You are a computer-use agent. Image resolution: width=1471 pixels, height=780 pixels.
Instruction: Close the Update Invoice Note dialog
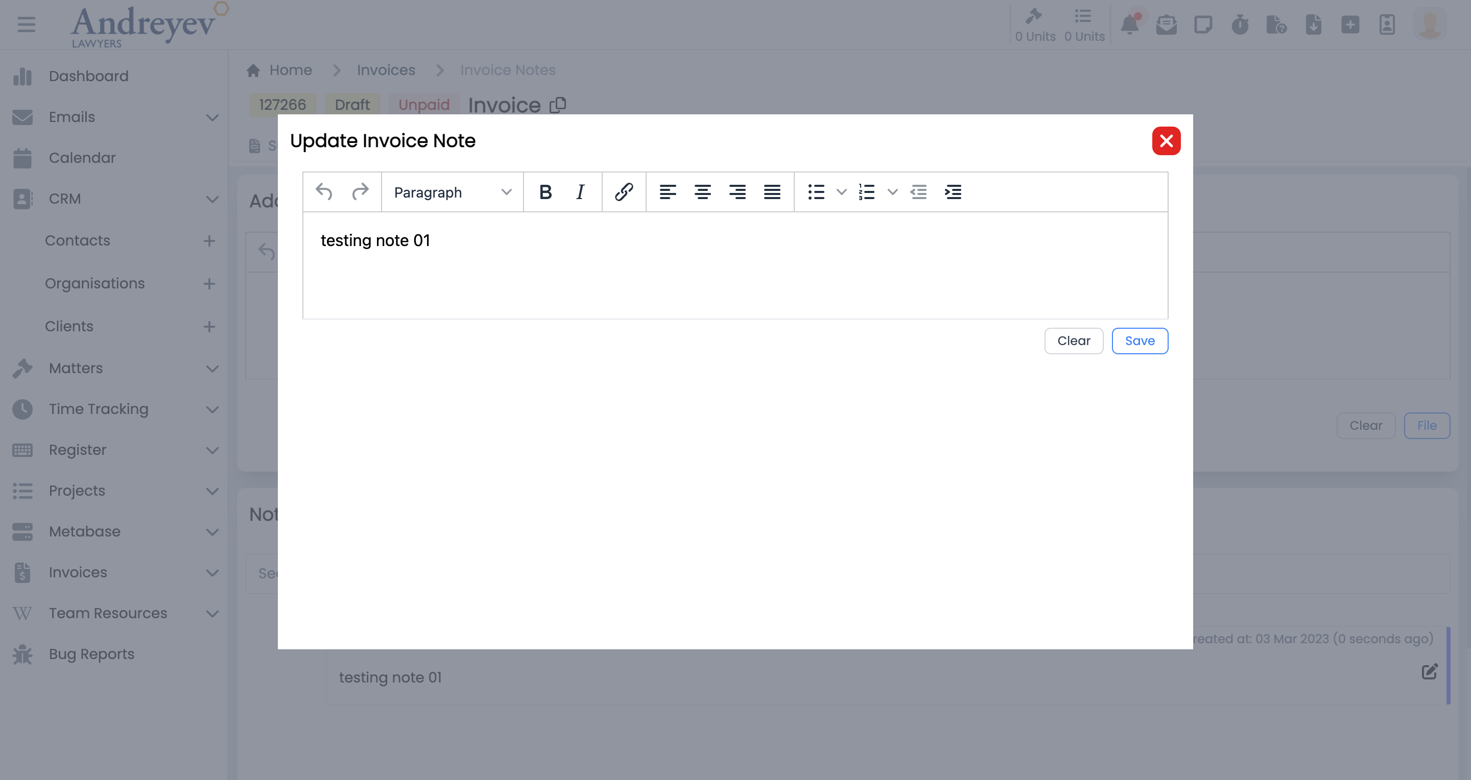click(1166, 141)
